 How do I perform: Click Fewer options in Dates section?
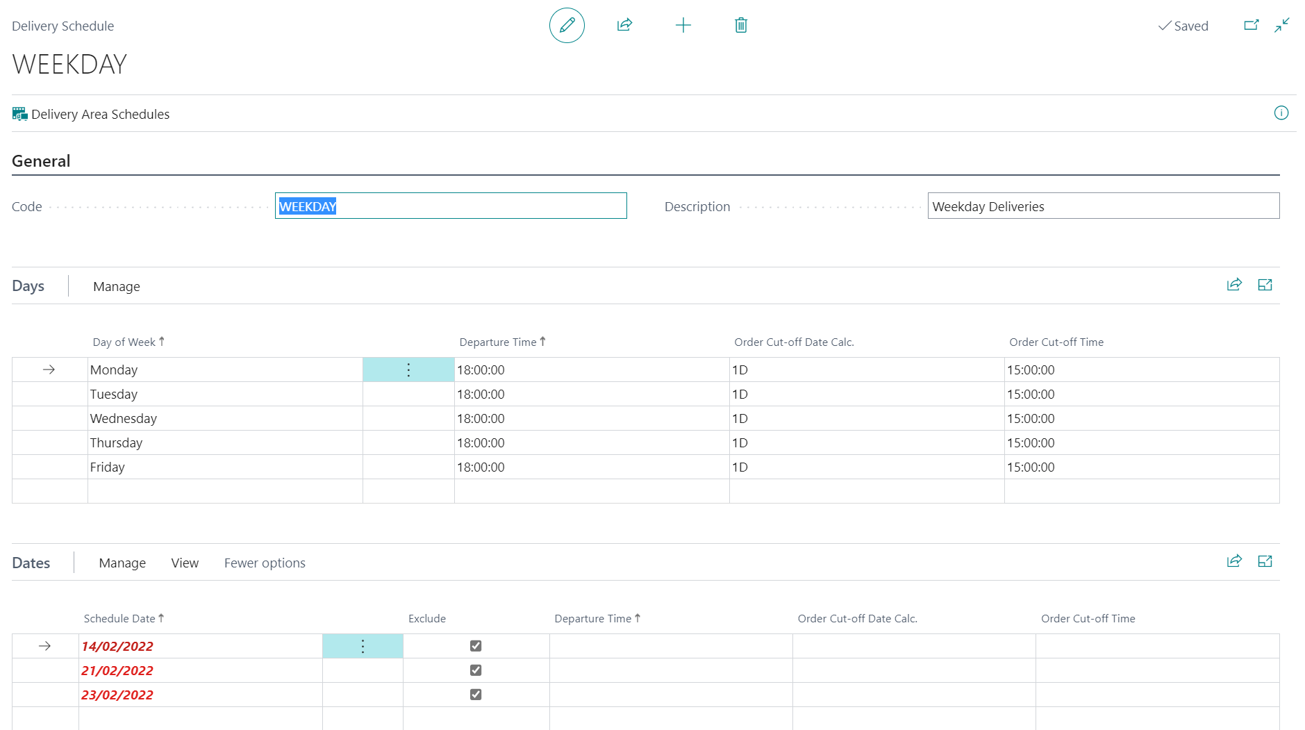pos(265,563)
